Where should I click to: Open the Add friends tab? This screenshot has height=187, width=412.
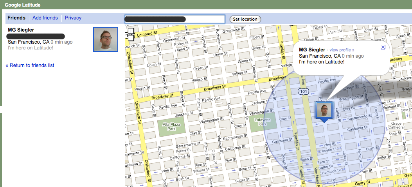45,18
